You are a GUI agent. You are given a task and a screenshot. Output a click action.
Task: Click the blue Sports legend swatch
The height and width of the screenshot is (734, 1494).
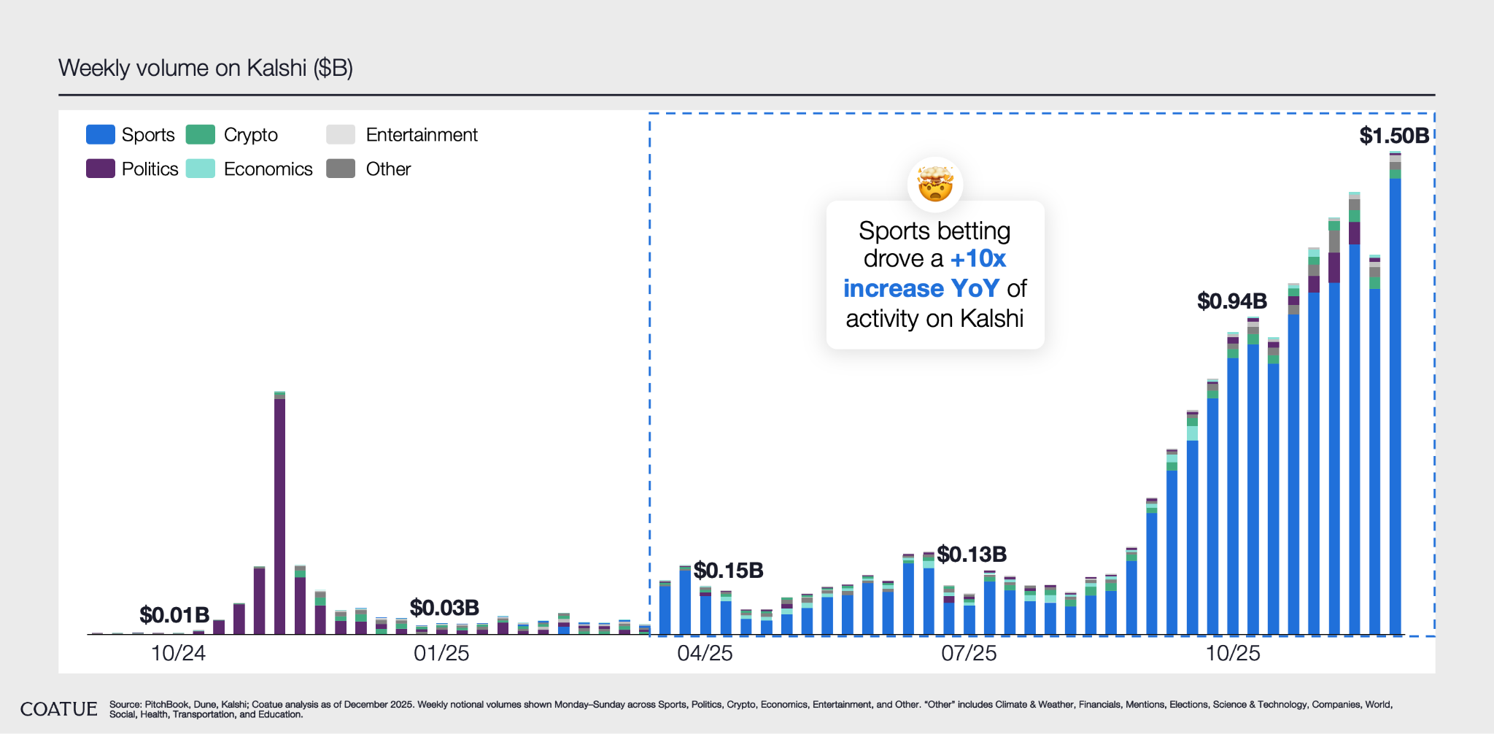101,135
